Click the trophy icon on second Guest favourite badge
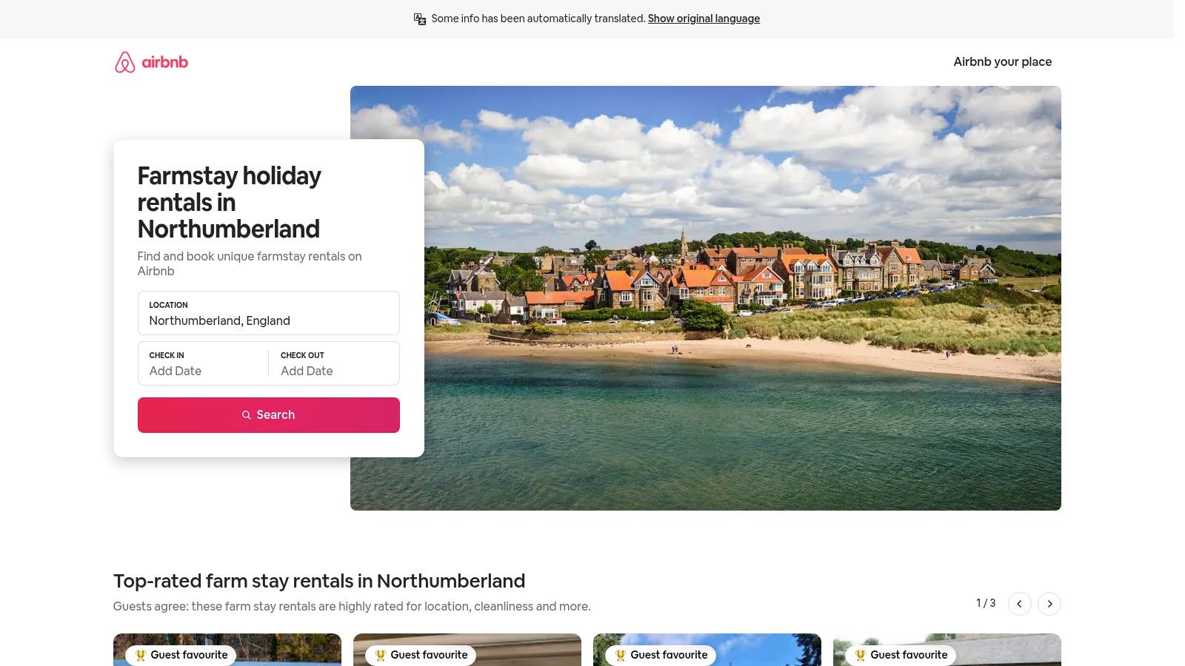Screen dimensions: 1185x666 coord(380,655)
